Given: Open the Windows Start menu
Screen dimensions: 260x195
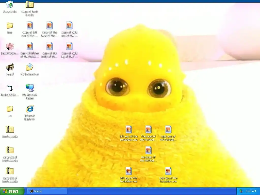Looking at the screenshot, I should coord(12,191).
